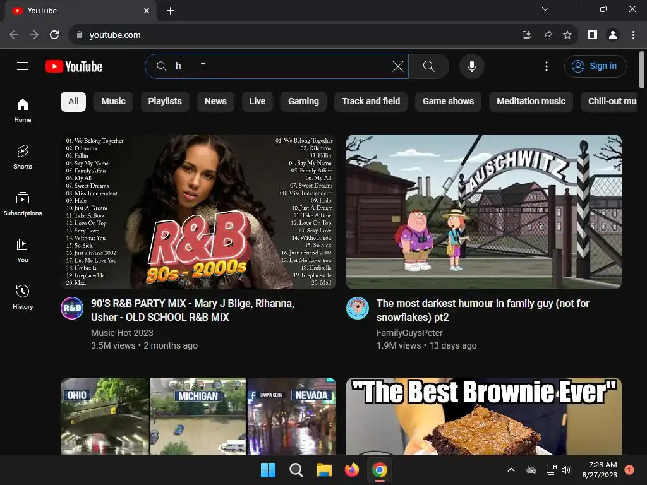The height and width of the screenshot is (485, 647).
Task: Open the R&B 90s-2000s video thumbnail
Action: pos(198,212)
